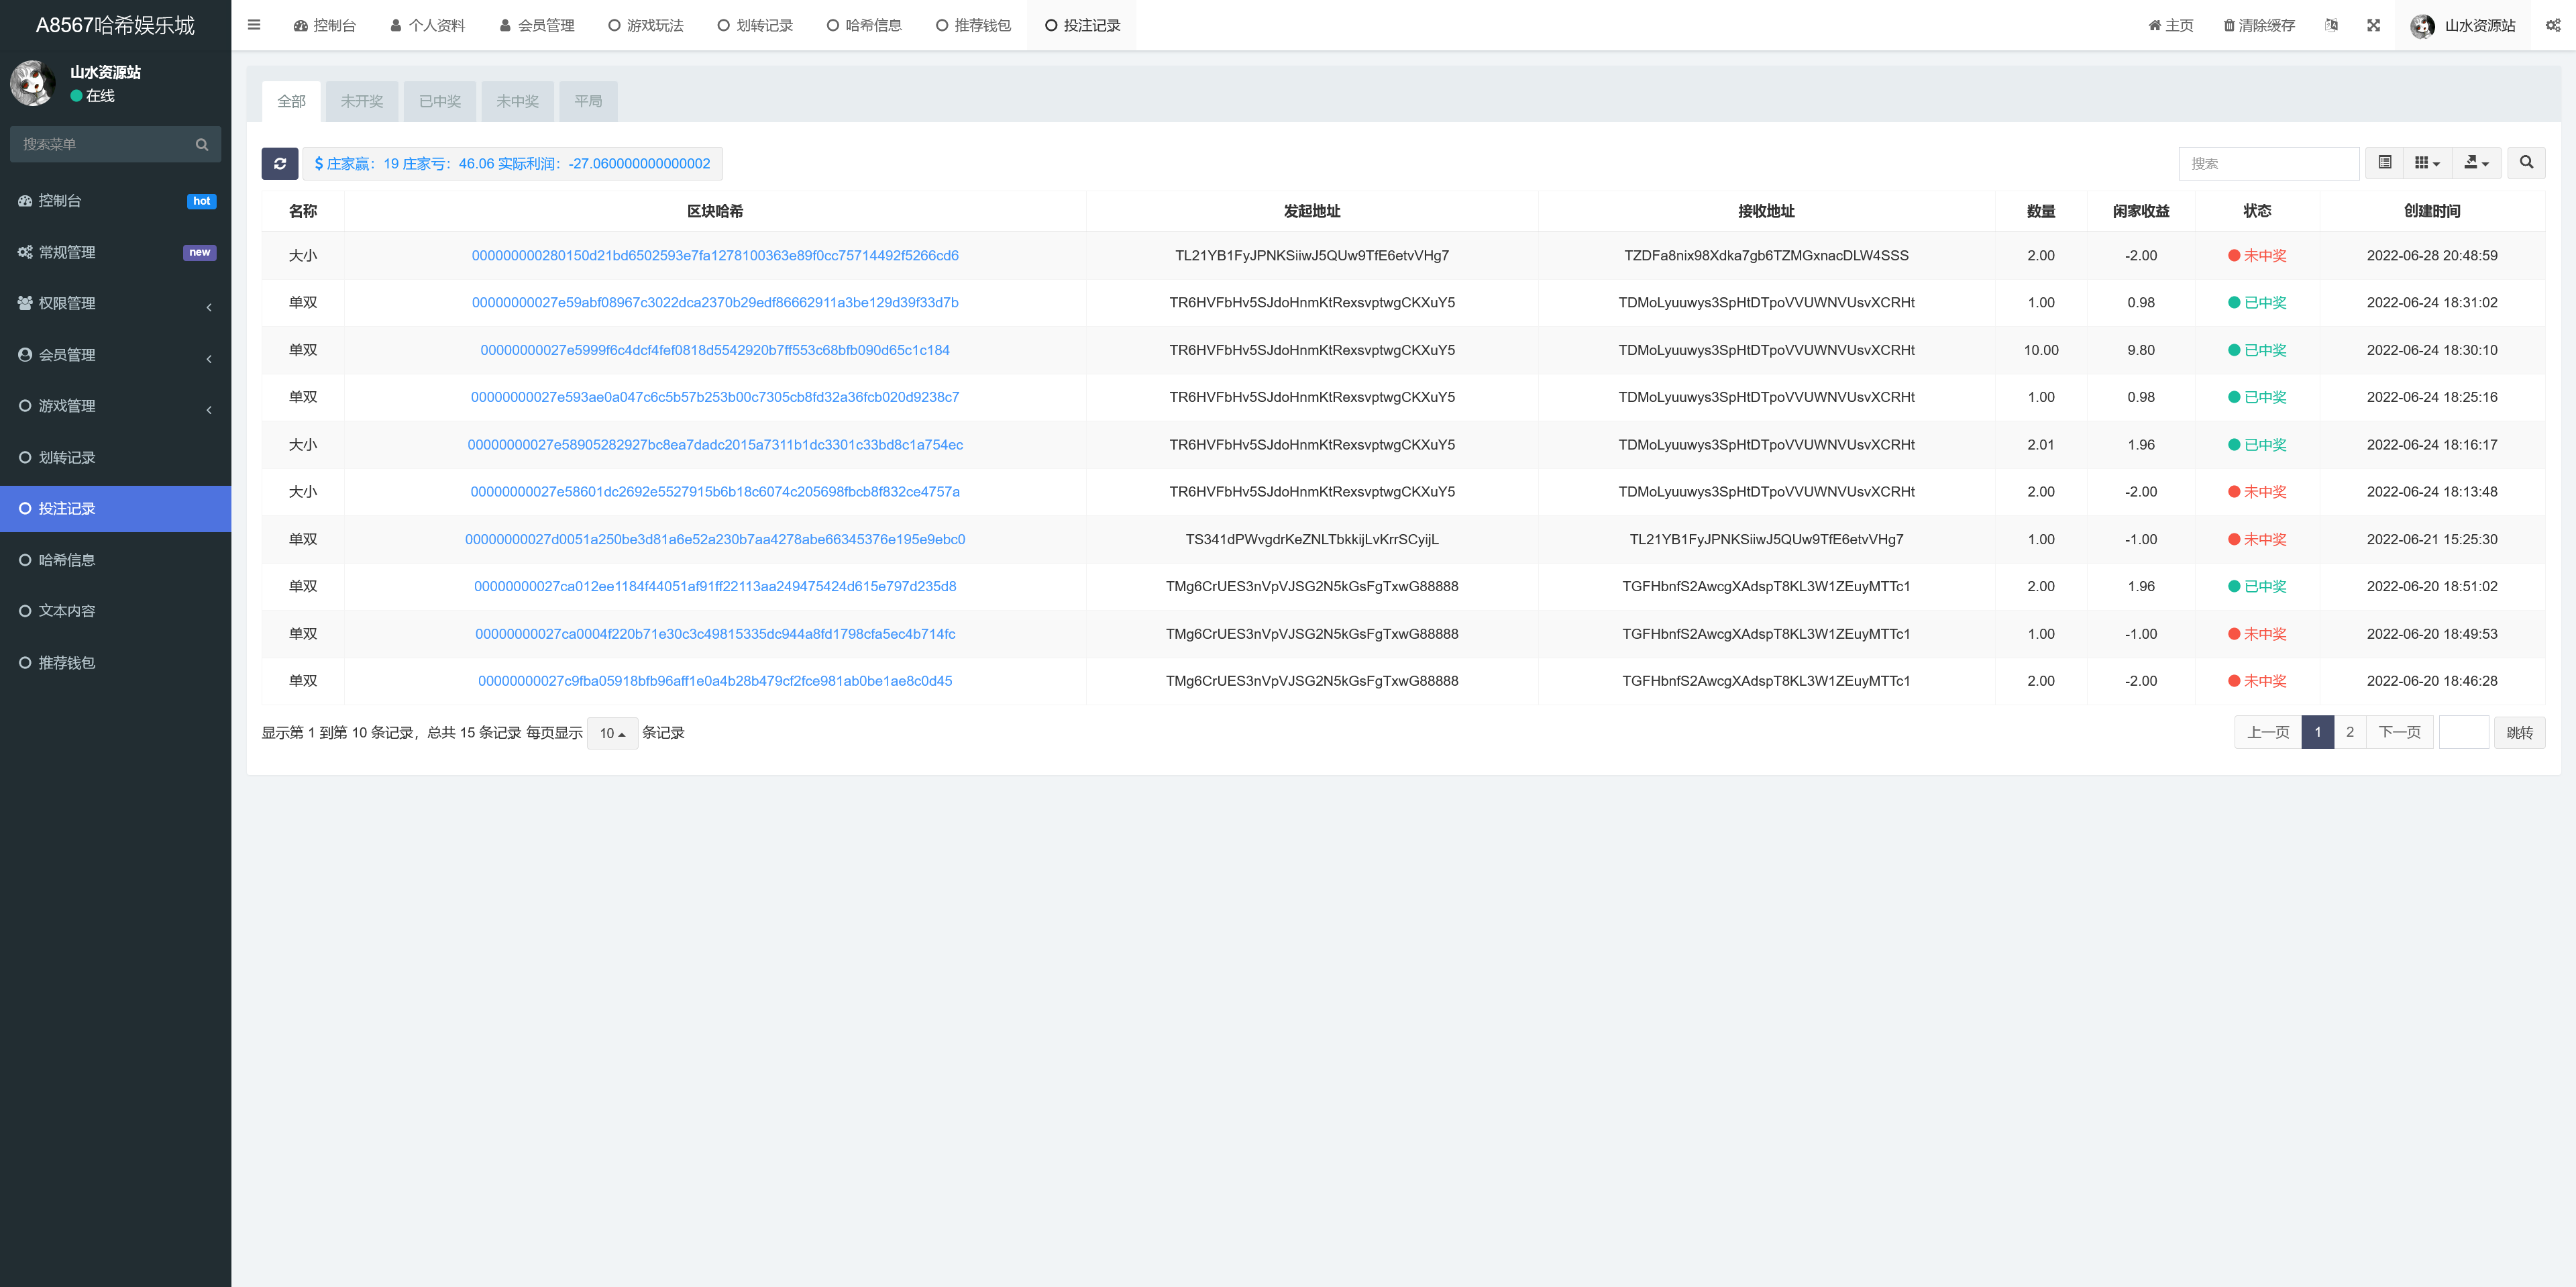The image size is (2576, 1287).
Task: Click the refresh icon above the table
Action: coord(279,163)
